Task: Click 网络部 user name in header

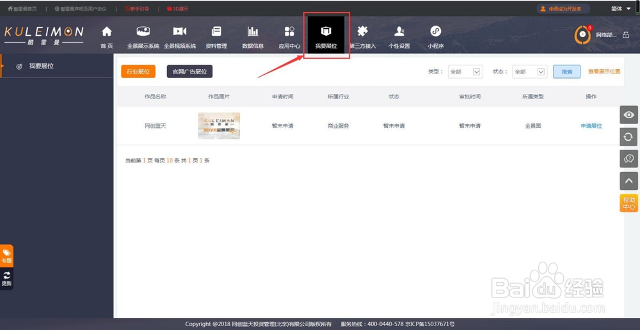Action: point(606,35)
